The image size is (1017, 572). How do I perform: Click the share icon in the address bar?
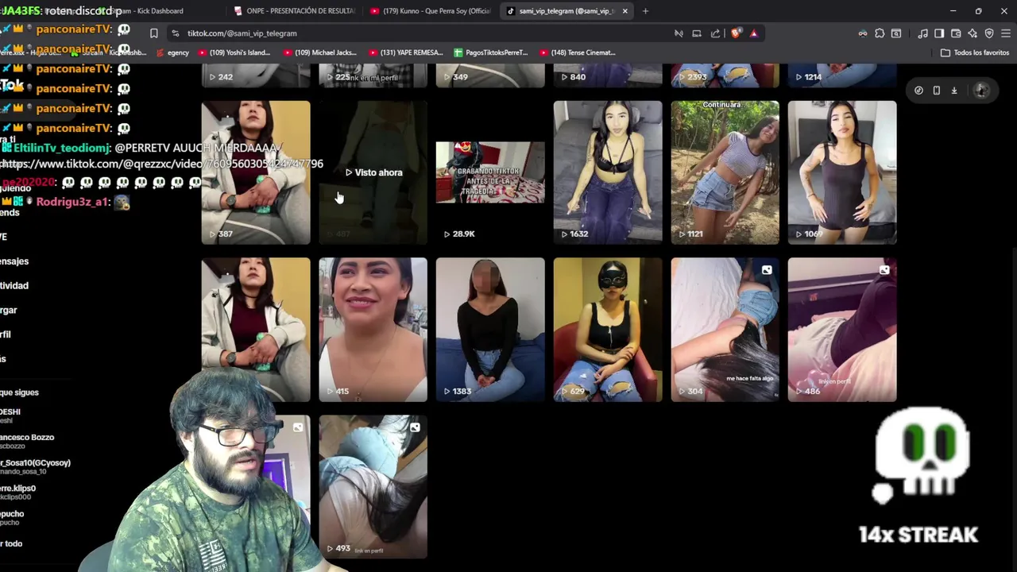(x=715, y=33)
